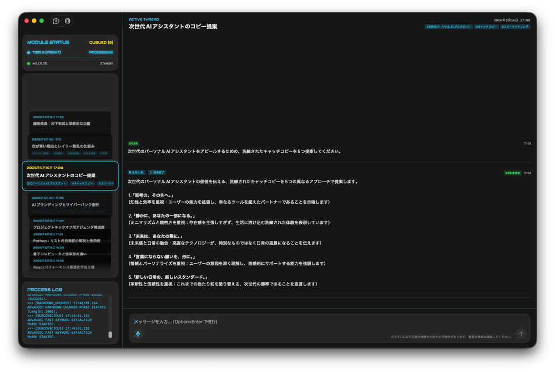Click the [SUBCONSCIOUS] 17:48:01.235 log line
The image size is (555, 372).
coord(58,329)
